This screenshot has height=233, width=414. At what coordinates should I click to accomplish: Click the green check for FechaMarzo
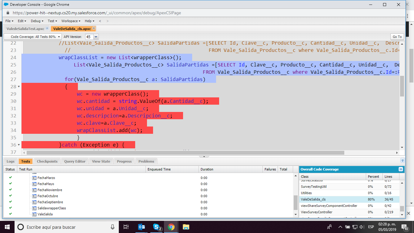coord(11,177)
